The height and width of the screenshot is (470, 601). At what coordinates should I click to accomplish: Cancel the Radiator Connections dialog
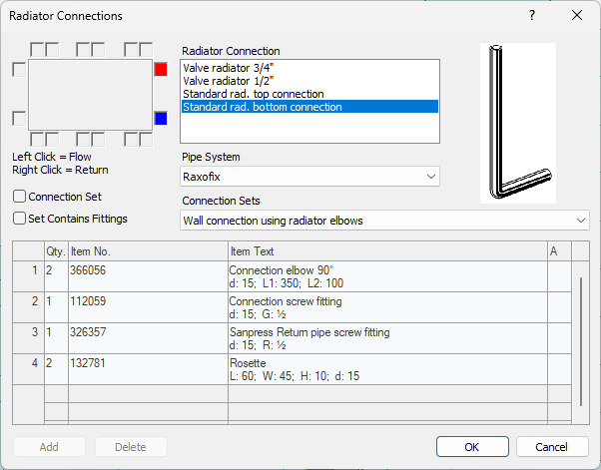552,447
